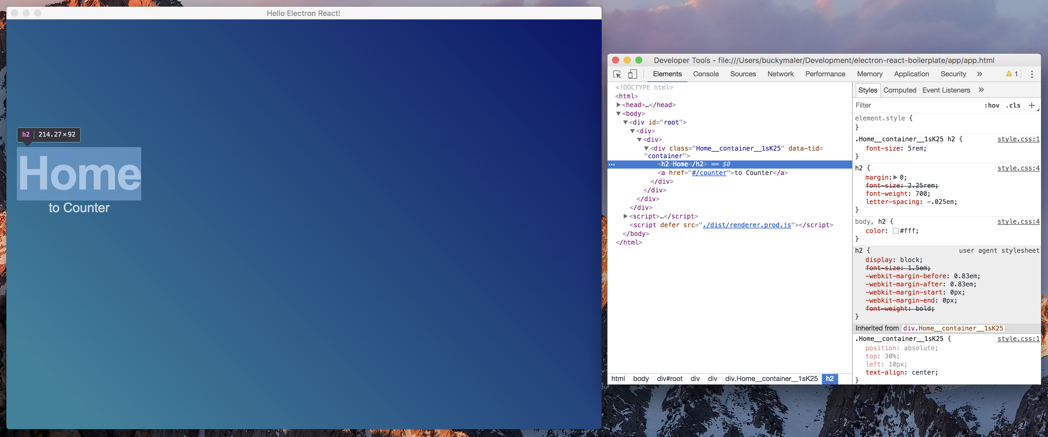Viewport: 1048px width, 437px height.
Task: Expand the head element node
Action: (x=618, y=105)
